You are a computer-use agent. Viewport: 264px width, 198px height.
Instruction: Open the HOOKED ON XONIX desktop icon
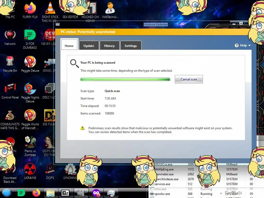[90, 12]
